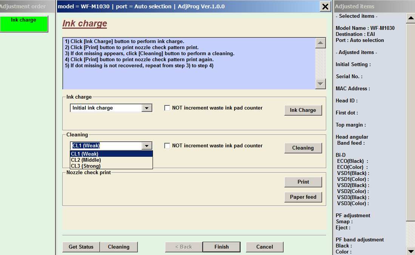This screenshot has width=415, height=255.
Task: Click 'Head ID :' entry
Action: (x=346, y=100)
